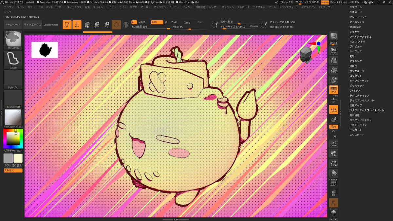Click the Gizmo 3D round icon
This screenshot has width=393, height=221.
[x=116, y=25]
